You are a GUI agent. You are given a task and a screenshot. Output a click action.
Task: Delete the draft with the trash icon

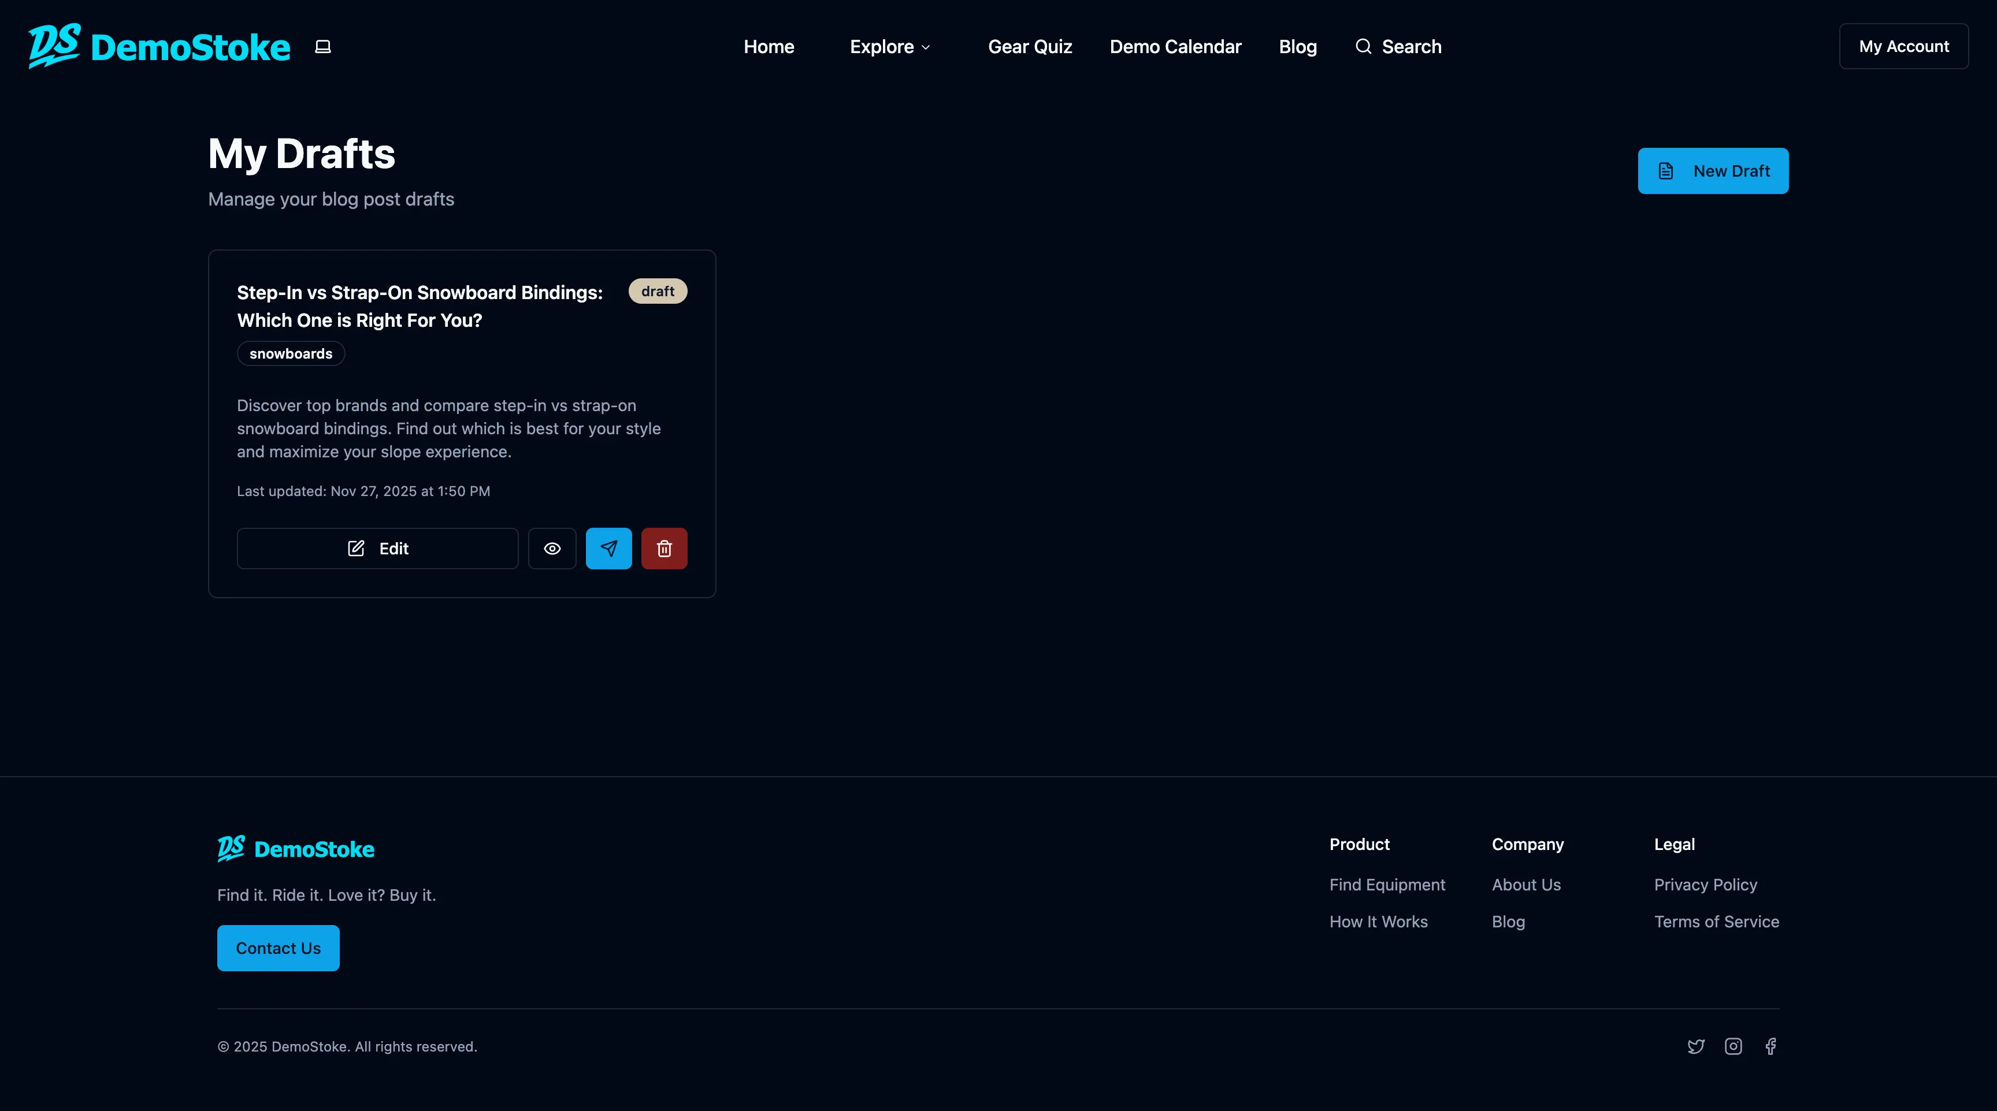665,548
